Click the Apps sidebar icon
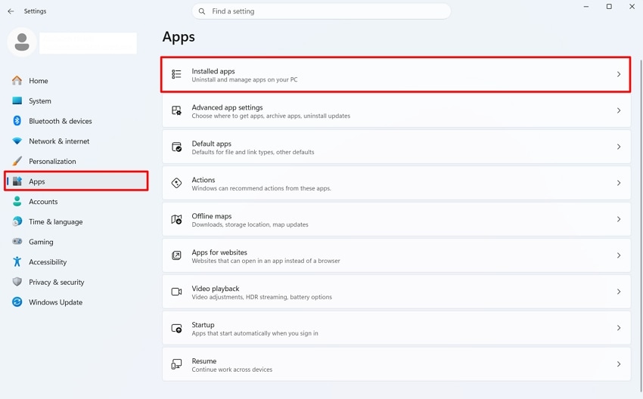Screen dimensions: 643x399 coord(17,181)
